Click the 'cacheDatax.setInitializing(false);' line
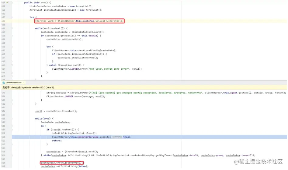The width and height of the screenshot is (288, 170). click(x=64, y=166)
